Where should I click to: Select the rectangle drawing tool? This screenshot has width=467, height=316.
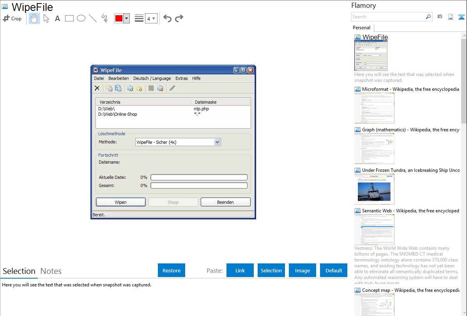click(x=69, y=18)
